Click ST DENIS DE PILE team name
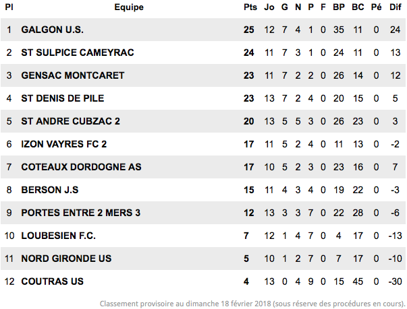Image resolution: width=407 pixels, height=309 pixels. coord(63,98)
